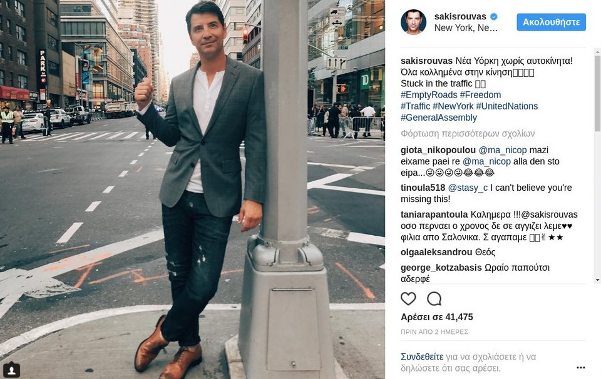The image size is (601, 379).
Task: Open sakisrouvas profile picture avatar
Action: coord(414,23)
